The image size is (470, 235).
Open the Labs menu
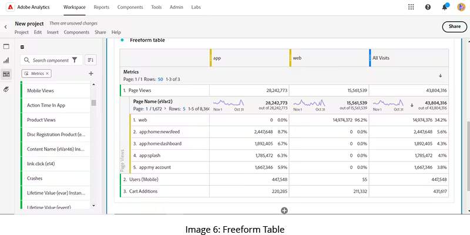pos(196,7)
